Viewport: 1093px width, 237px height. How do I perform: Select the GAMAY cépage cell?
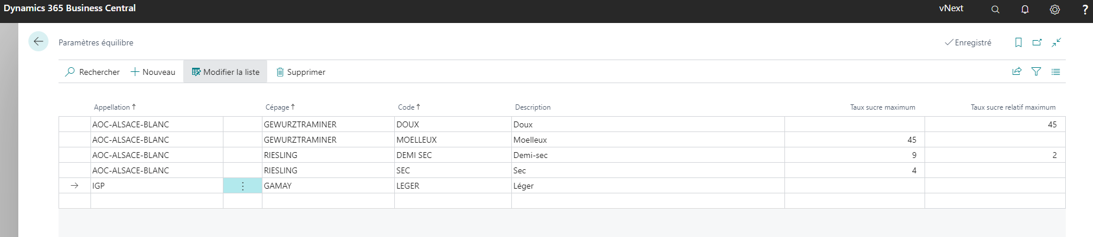pyautogui.click(x=328, y=186)
